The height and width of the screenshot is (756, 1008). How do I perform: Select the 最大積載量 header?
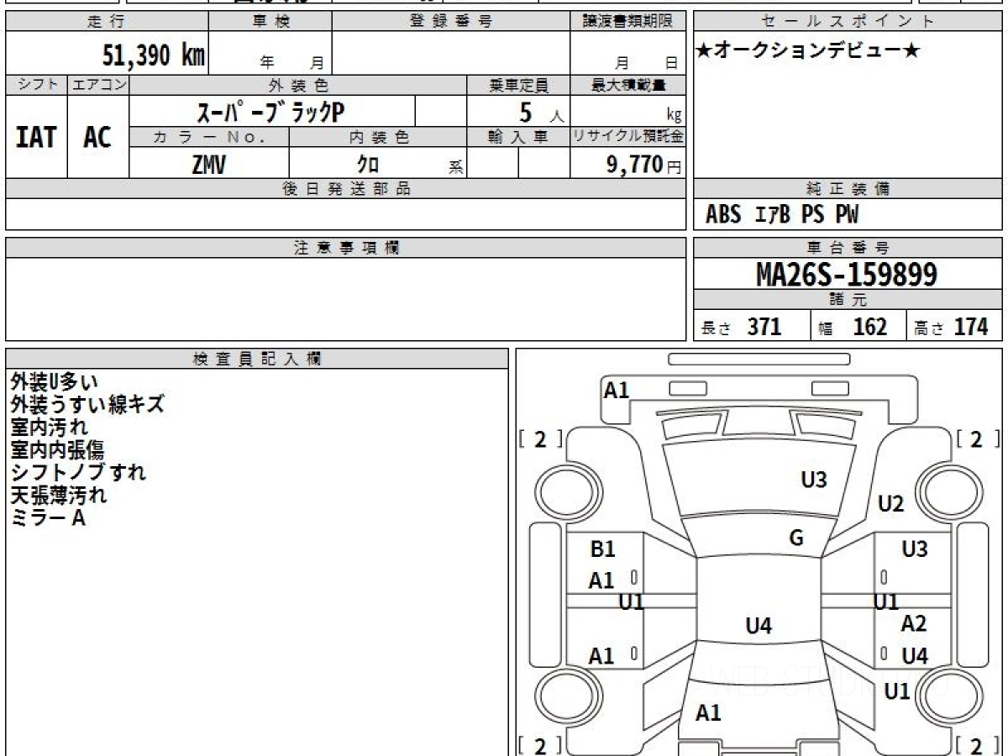627,85
